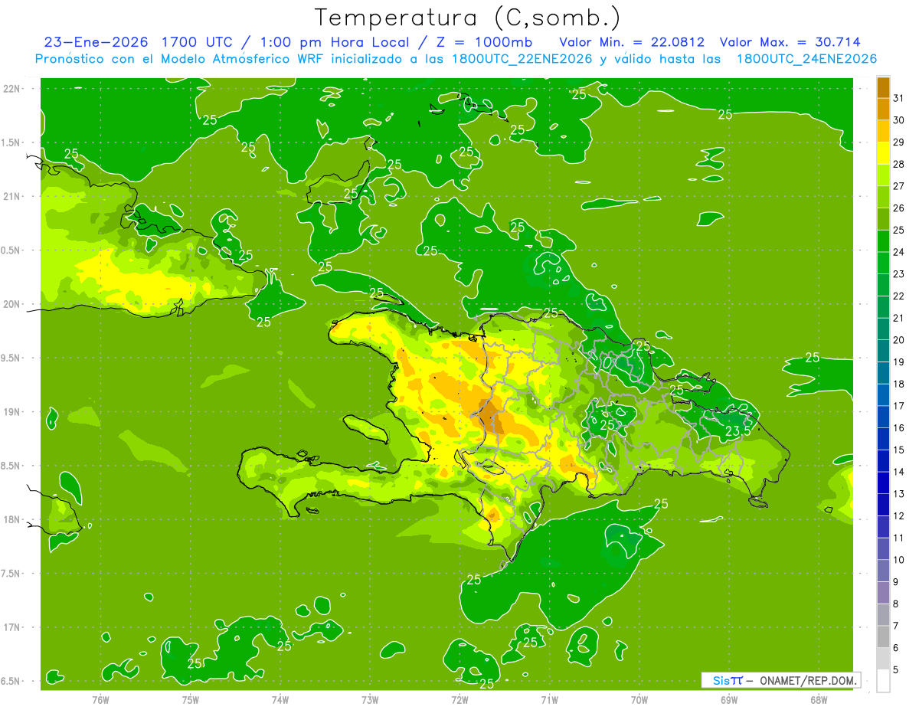
Task: Click the '23.5' contour label on the map
Action: (737, 432)
